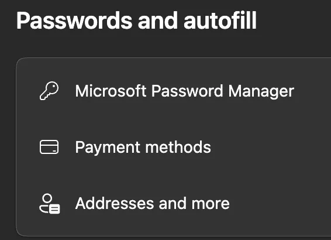Click the word "more" in third row
This screenshot has width=331, height=240.
point(211,204)
